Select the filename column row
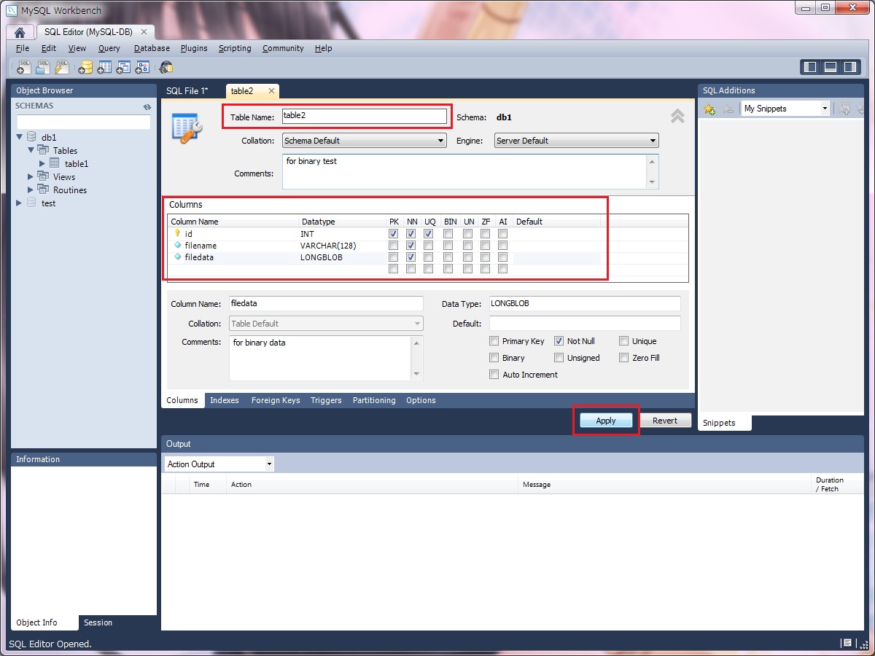Image resolution: width=875 pixels, height=656 pixels. click(385, 246)
